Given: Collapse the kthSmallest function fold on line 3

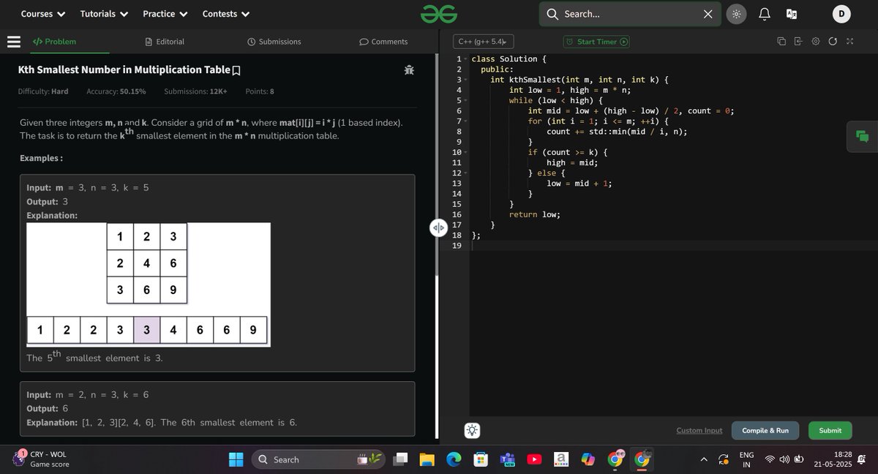Looking at the screenshot, I should click(466, 80).
